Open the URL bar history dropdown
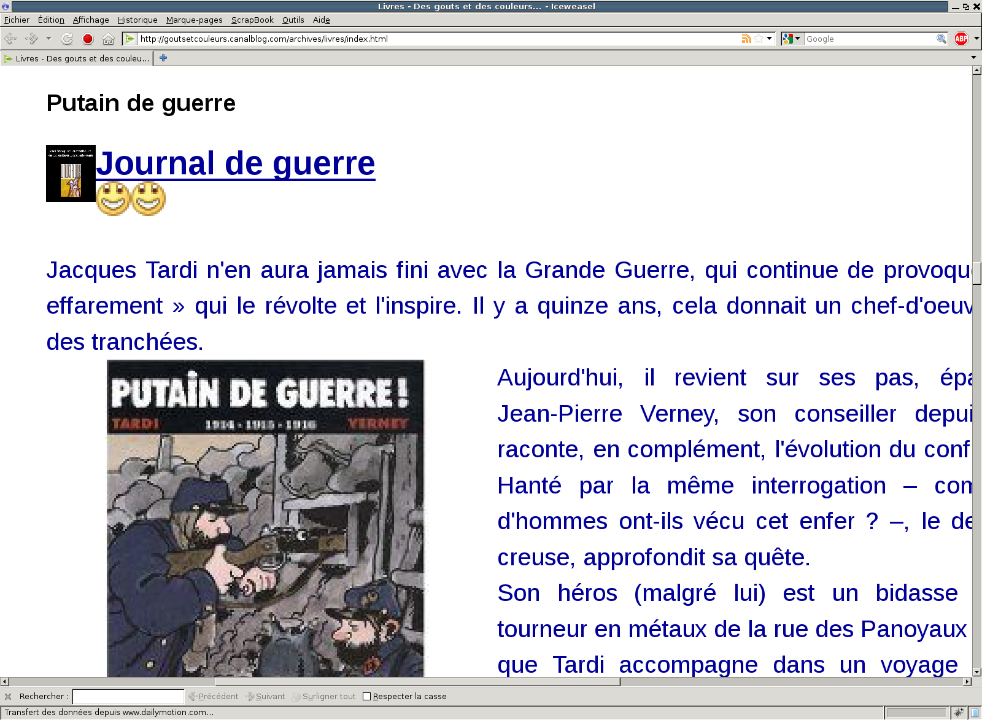 [x=769, y=39]
